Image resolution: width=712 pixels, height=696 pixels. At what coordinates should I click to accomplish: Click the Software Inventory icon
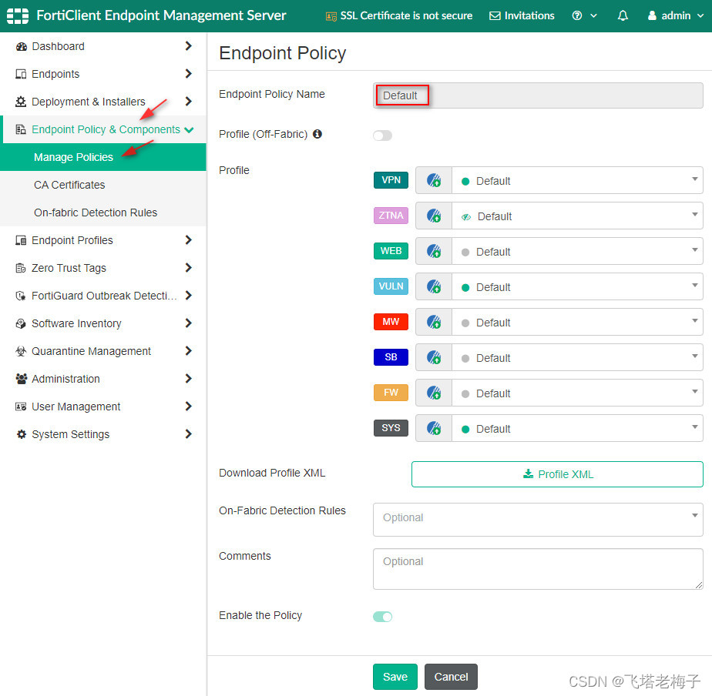pos(21,323)
